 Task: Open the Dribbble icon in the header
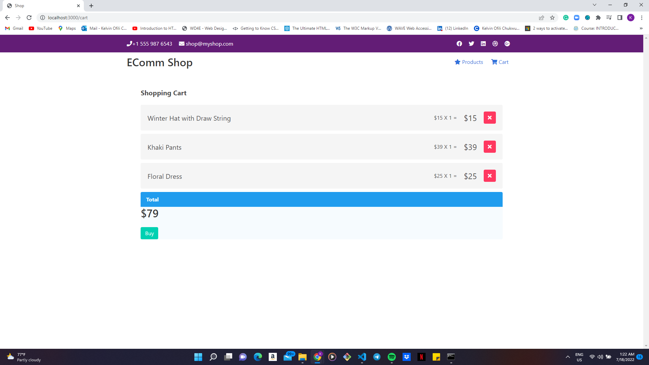495,44
